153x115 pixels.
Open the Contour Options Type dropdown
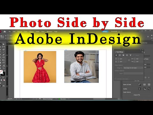click(x=133, y=73)
